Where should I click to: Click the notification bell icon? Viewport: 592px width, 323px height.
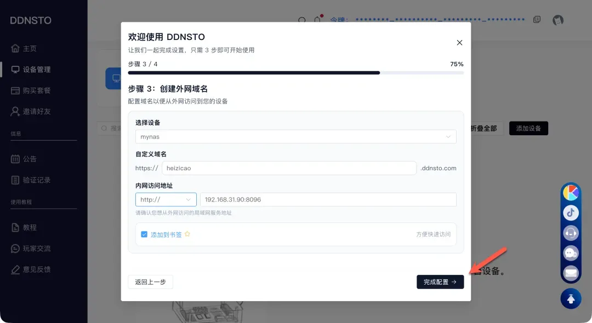click(x=317, y=20)
